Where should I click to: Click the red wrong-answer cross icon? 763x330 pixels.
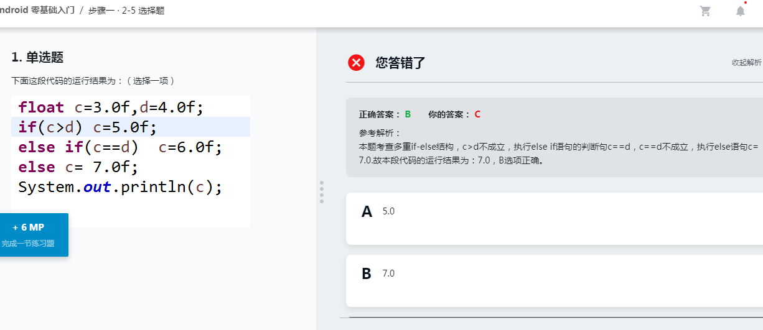tap(356, 63)
